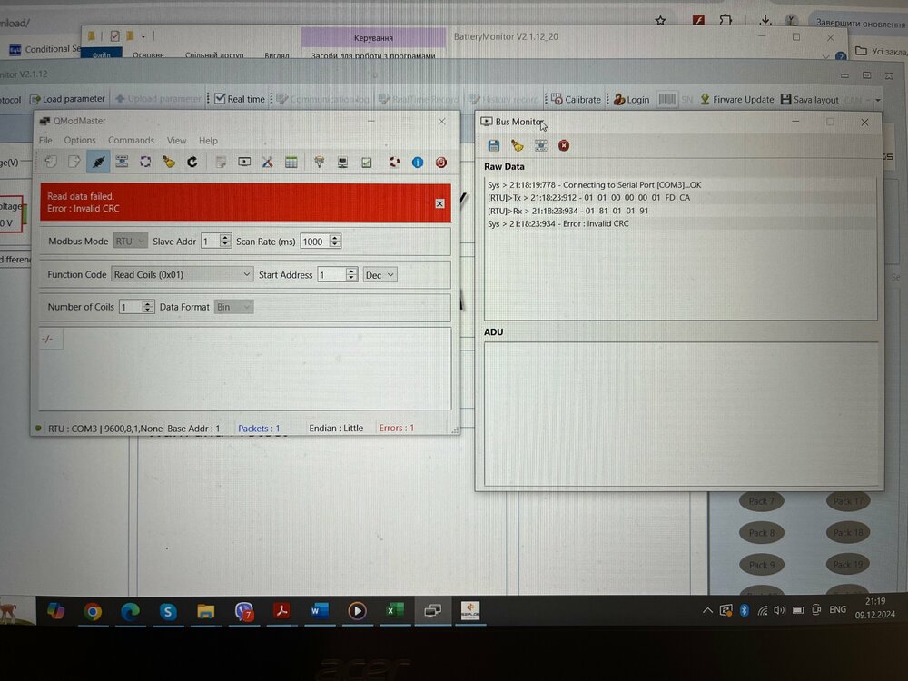
Task: Open Microsoft Excel from the taskbar
Action: click(395, 611)
